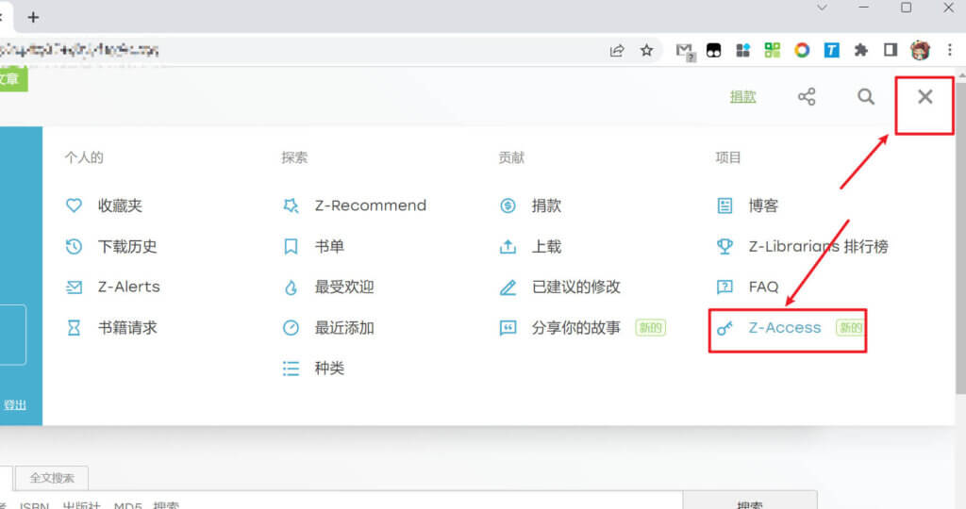This screenshot has height=509, width=966.
Task: Click 捐款 donate link in header
Action: 742,97
